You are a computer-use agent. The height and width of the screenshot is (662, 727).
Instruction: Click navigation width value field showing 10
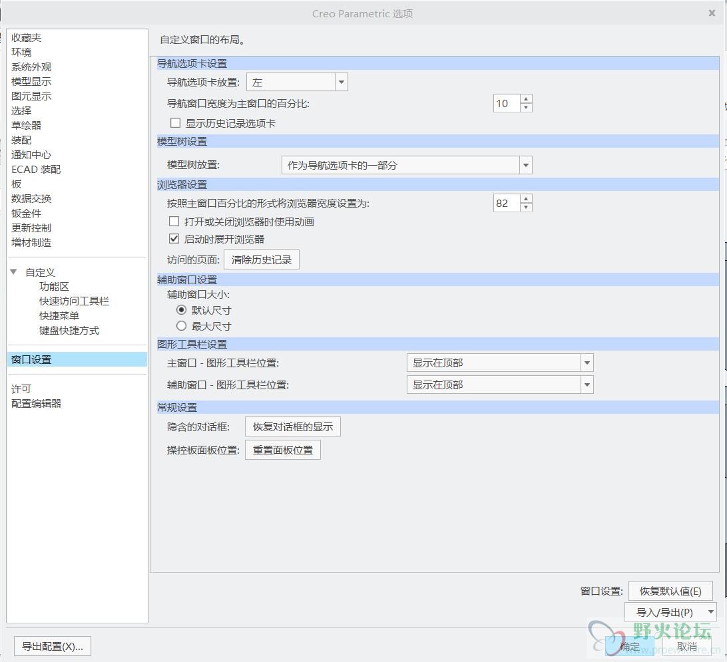point(507,103)
